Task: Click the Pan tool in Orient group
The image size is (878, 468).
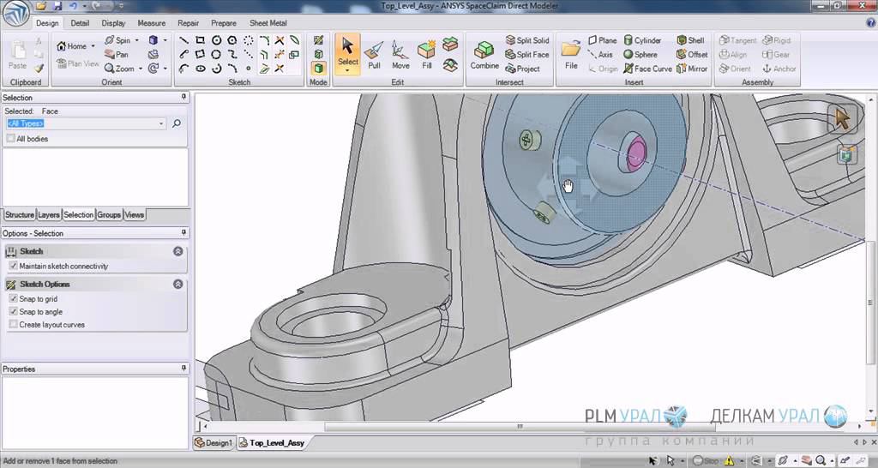Action: pyautogui.click(x=117, y=54)
